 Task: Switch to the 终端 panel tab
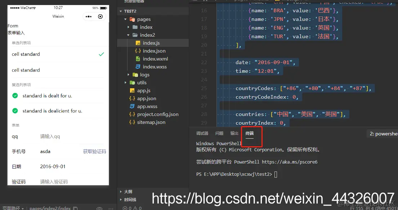(x=250, y=133)
